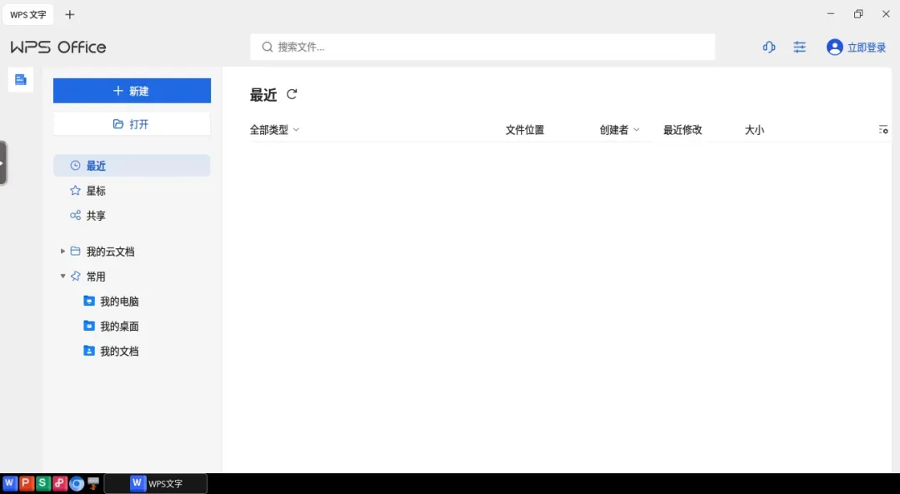Click the magnifier icon in search bar
Screen dimensions: 900x494
pyautogui.click(x=267, y=47)
